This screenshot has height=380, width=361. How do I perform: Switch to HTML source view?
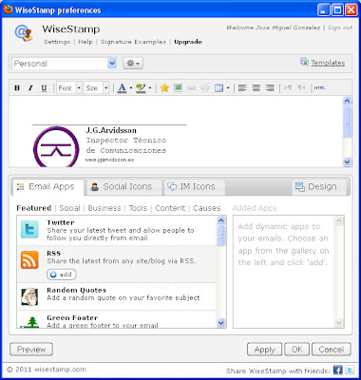(320, 88)
